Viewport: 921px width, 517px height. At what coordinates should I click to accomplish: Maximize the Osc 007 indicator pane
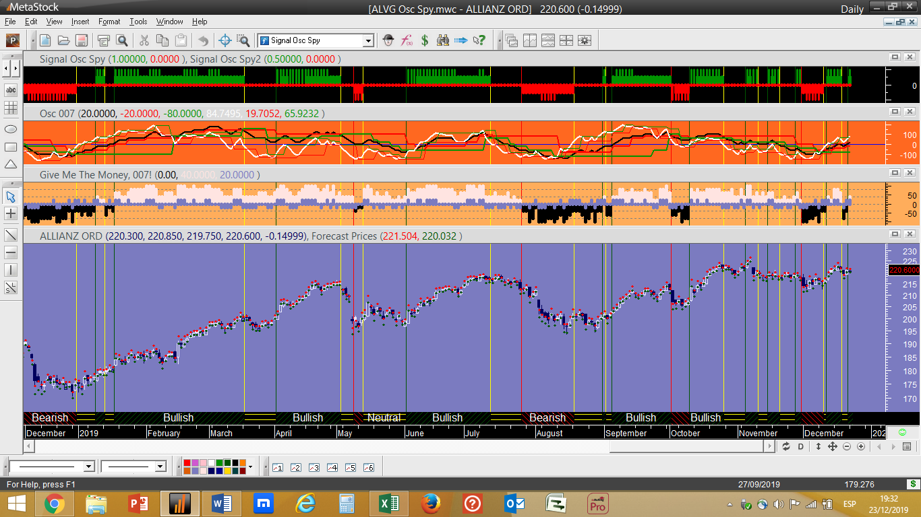[895, 112]
